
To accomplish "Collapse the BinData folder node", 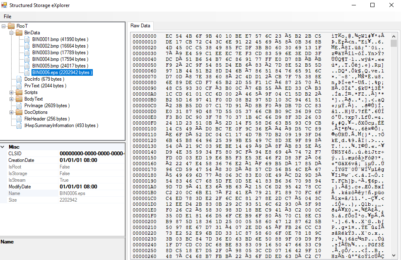I will 11,33.
